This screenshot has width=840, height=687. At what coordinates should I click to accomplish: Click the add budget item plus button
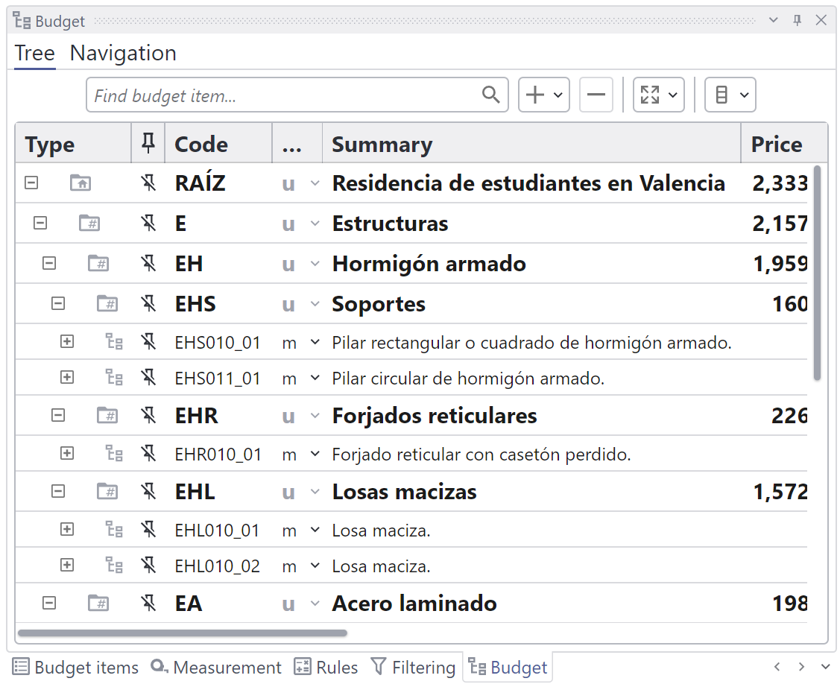coord(534,95)
